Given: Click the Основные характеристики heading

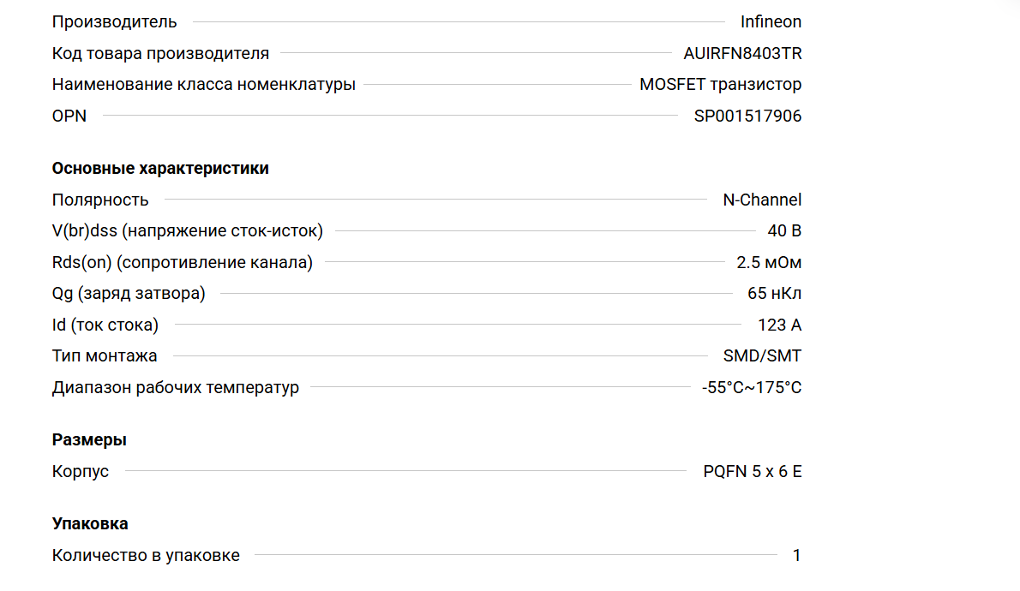Looking at the screenshot, I should click(160, 168).
